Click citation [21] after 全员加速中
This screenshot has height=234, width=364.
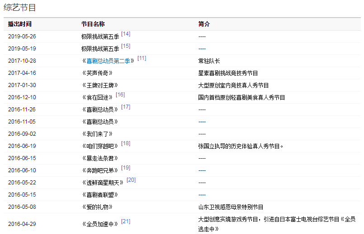point(126,221)
